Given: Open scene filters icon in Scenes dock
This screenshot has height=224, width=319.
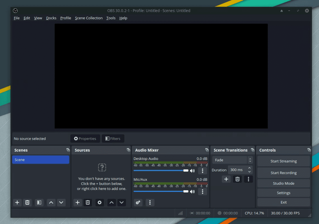Looking at the screenshot, I should coord(39,202).
